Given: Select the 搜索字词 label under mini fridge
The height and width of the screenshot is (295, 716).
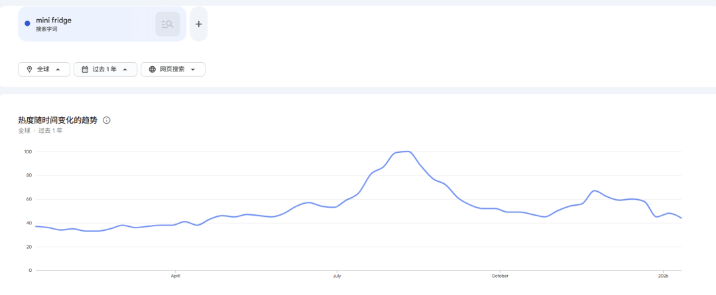Looking at the screenshot, I should pos(48,30).
